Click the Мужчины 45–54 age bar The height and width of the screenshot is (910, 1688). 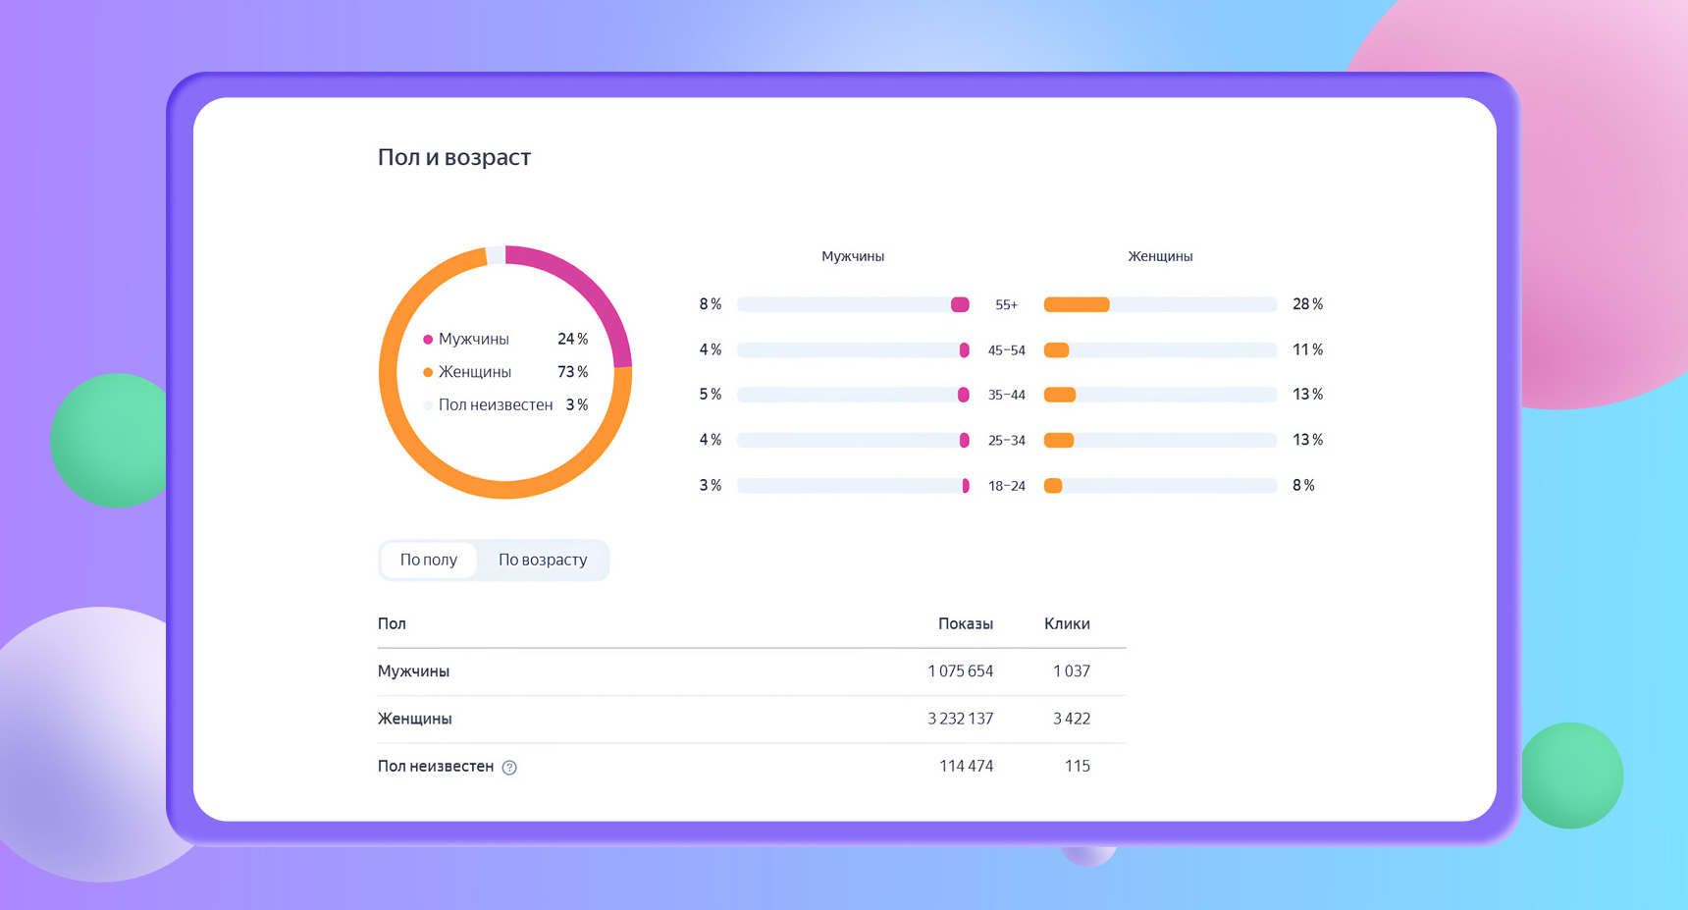[853, 350]
